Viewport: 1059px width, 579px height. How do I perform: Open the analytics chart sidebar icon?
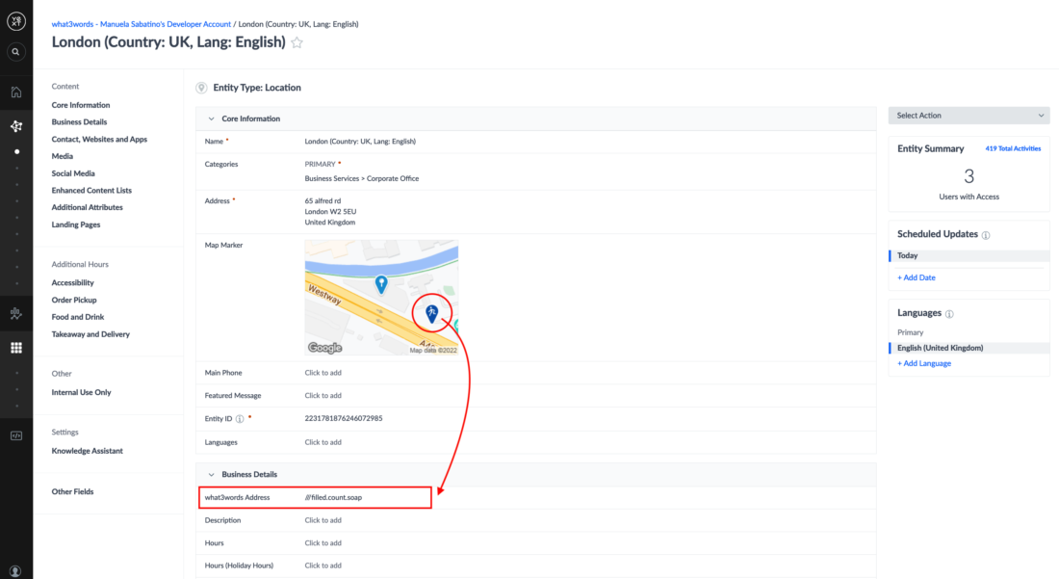coord(16,313)
